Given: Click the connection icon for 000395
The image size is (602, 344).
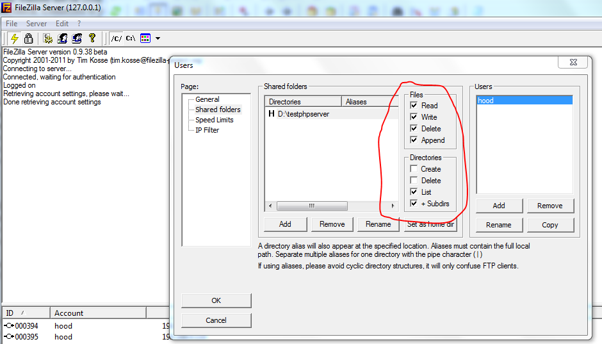Looking at the screenshot, I should tap(9, 337).
